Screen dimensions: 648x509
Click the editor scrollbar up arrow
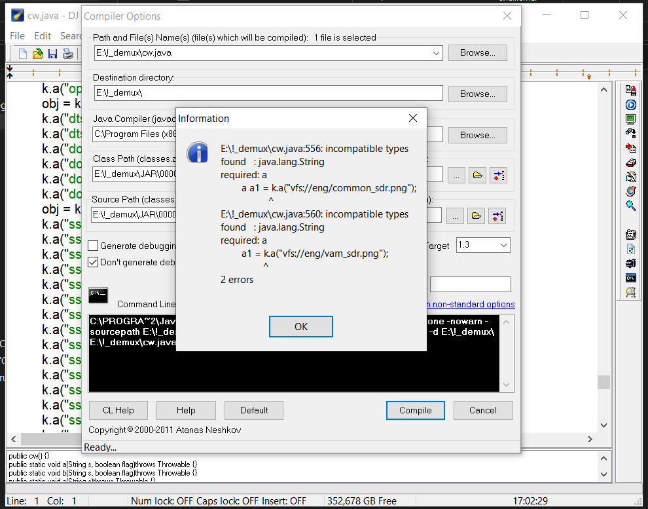[603, 89]
